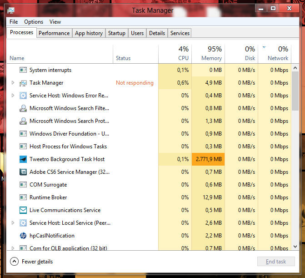Screen dimensions: 305x278
Task: Click Host Process for Windows Tasks icon
Action: pyautogui.click(x=23, y=147)
